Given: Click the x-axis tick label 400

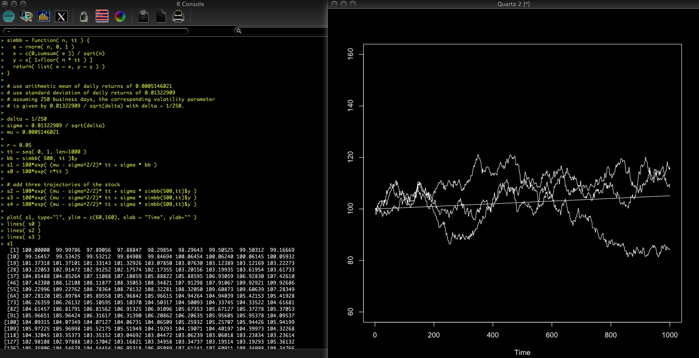Looking at the screenshot, I should coord(493,335).
